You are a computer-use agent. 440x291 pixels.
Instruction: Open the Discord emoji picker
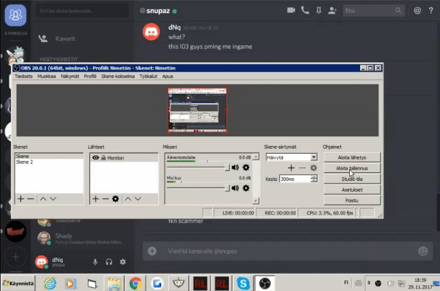coord(423,251)
